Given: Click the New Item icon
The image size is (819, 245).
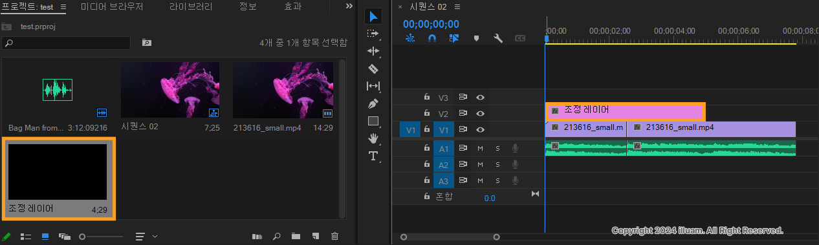Looking at the screenshot, I should tap(315, 237).
